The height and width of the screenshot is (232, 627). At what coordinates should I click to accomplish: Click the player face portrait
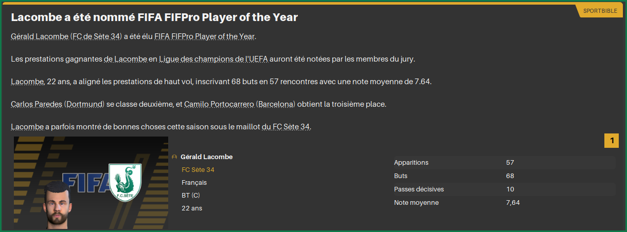58,205
